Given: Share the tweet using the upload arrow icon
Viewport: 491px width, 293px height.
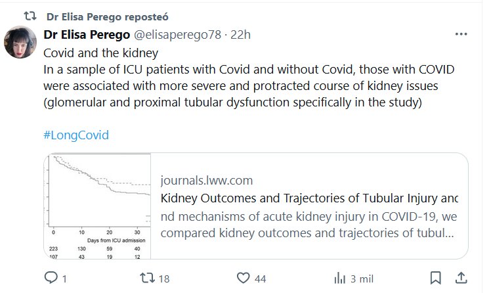Looking at the screenshot, I should pyautogui.click(x=461, y=279).
